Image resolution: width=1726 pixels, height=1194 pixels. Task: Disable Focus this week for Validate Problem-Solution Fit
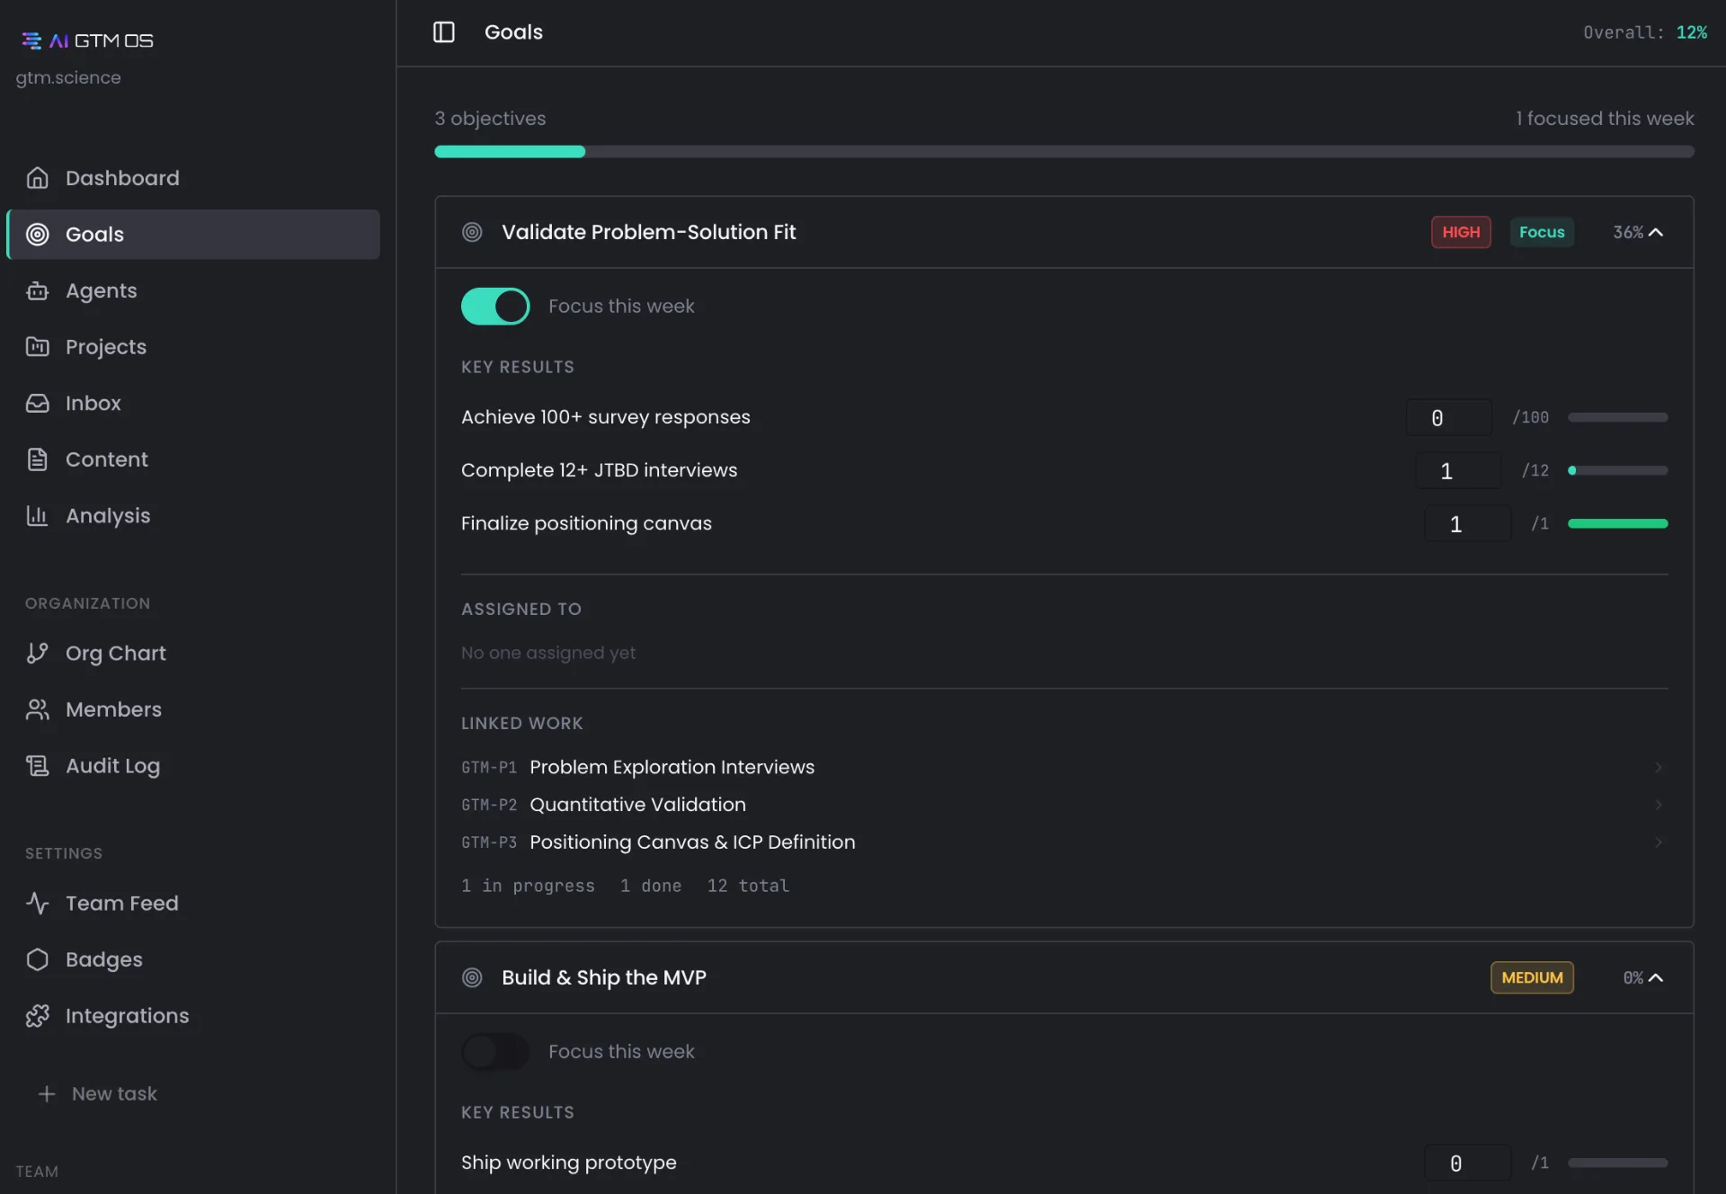click(495, 307)
